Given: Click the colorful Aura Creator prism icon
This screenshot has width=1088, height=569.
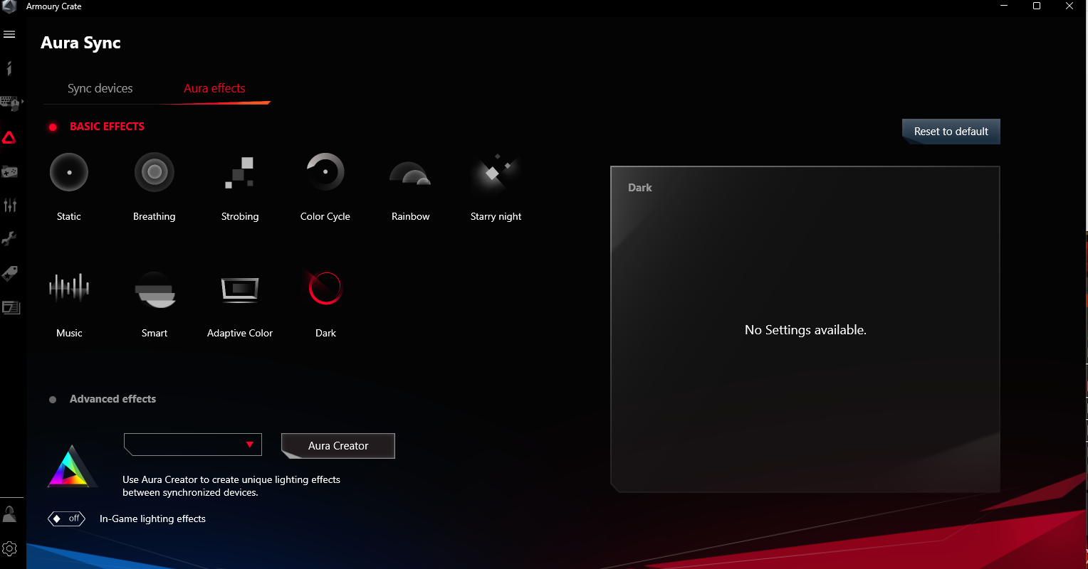Looking at the screenshot, I should [x=71, y=467].
